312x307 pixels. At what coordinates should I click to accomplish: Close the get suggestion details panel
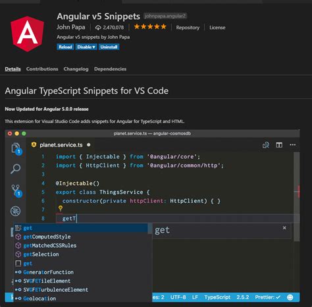pyautogui.click(x=284, y=228)
